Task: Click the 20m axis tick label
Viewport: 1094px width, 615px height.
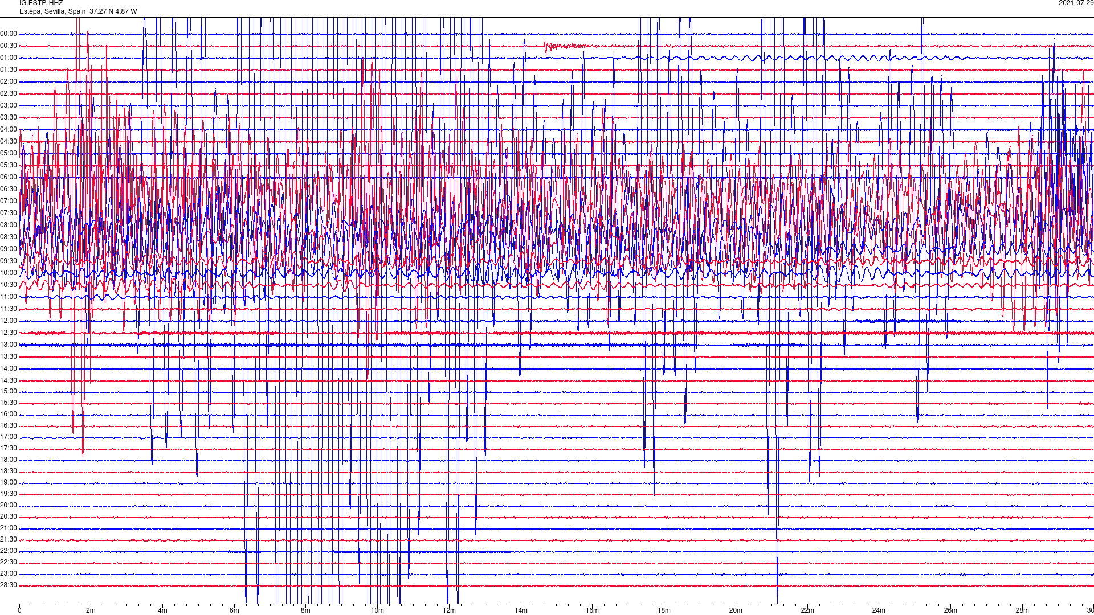Action: 736,610
